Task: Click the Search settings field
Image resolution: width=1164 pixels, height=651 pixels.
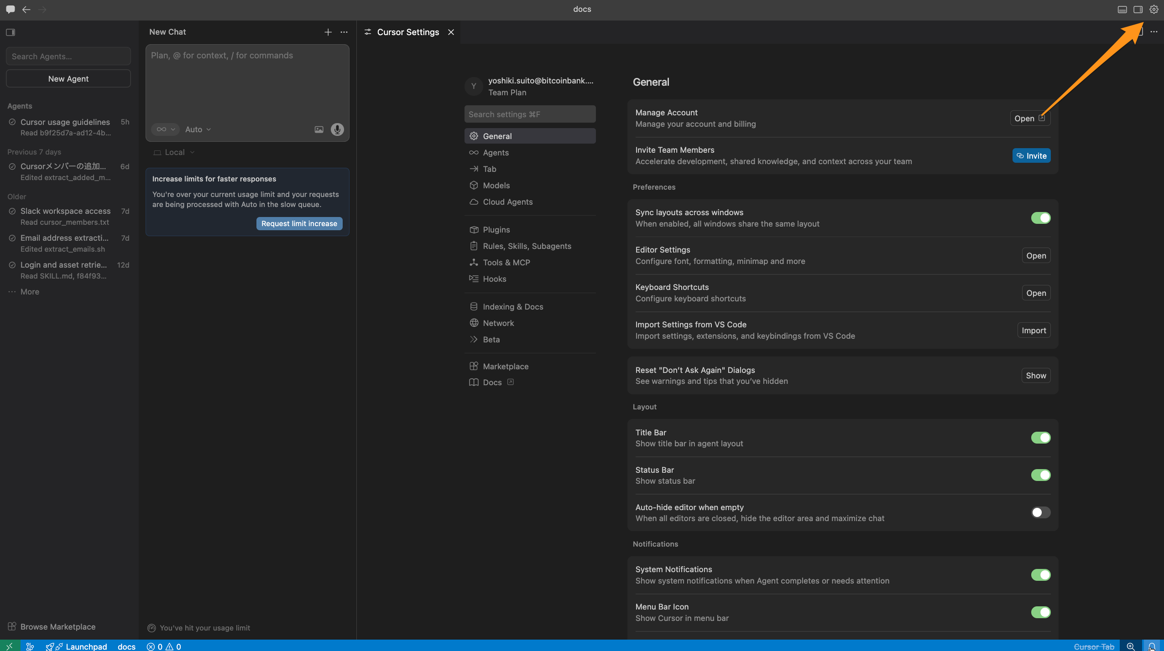Action: (x=529, y=114)
